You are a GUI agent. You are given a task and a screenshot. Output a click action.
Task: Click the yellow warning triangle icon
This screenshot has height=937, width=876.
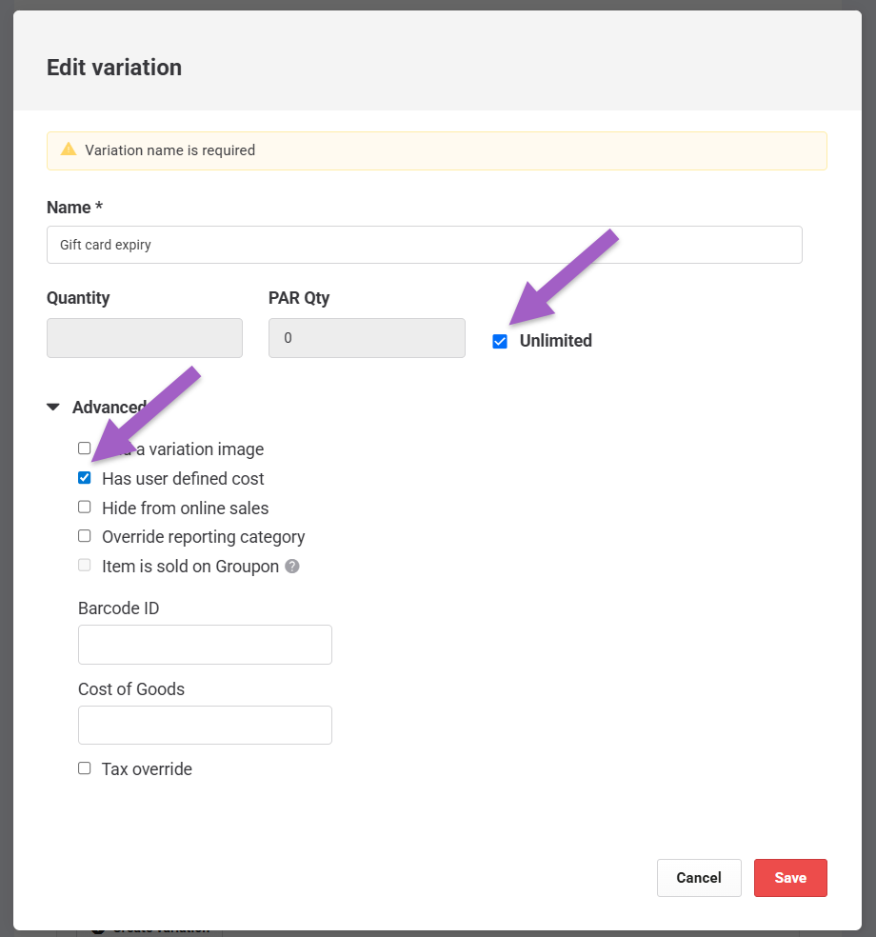[x=68, y=150]
